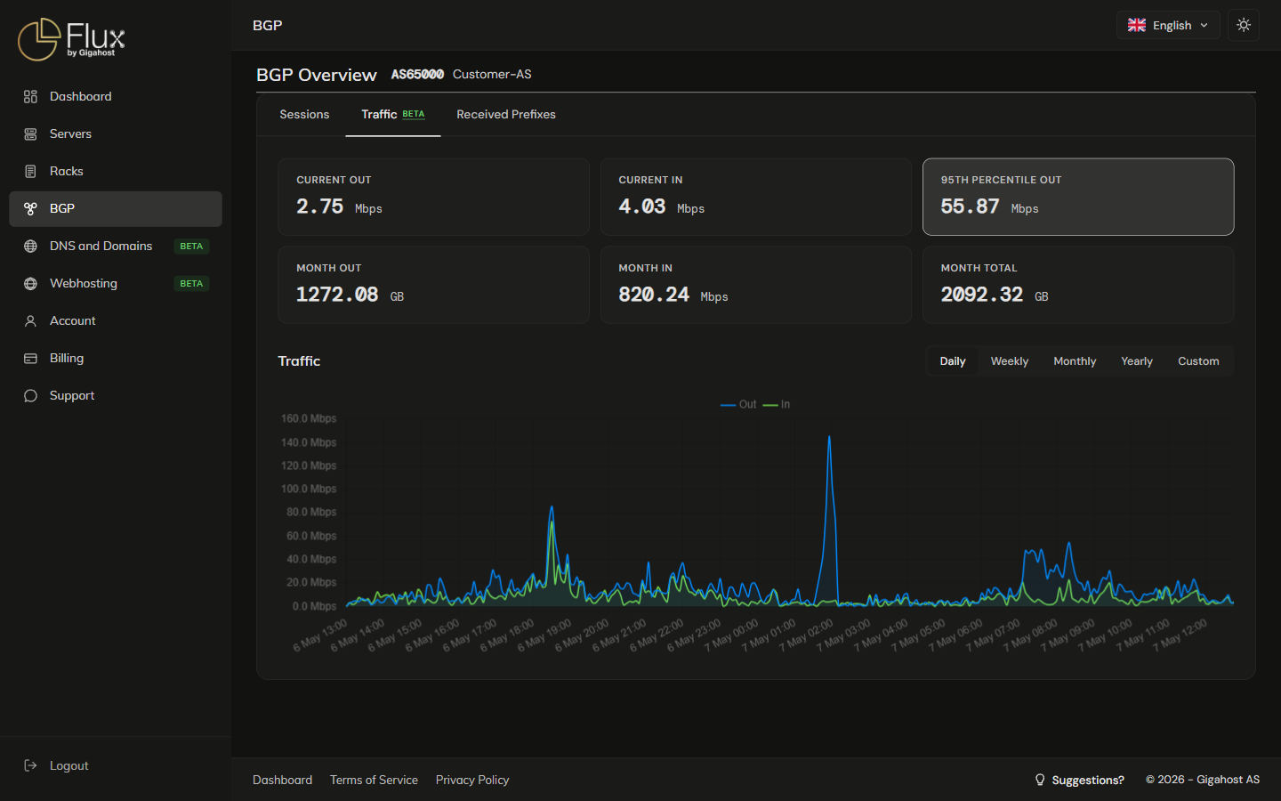The image size is (1281, 801).
Task: Click the Month Total stat card
Action: pyautogui.click(x=1078, y=285)
